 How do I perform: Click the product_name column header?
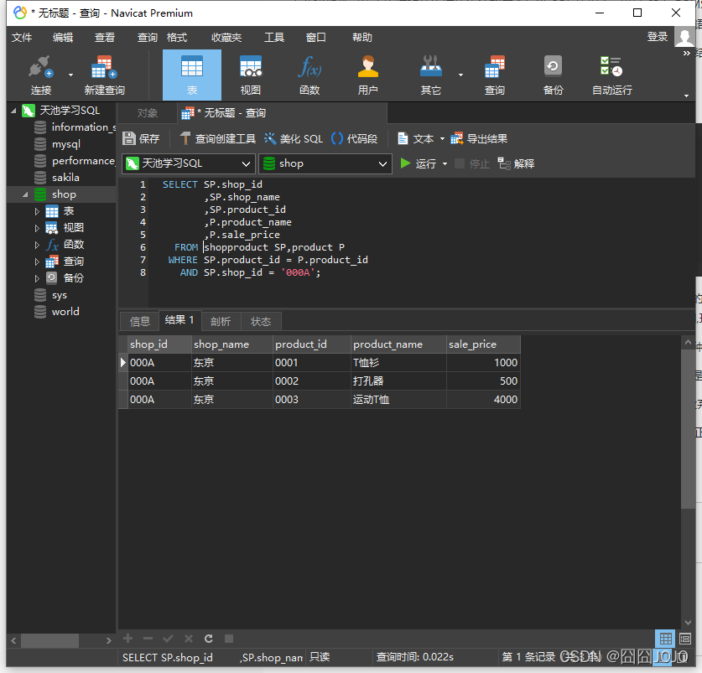click(x=398, y=344)
